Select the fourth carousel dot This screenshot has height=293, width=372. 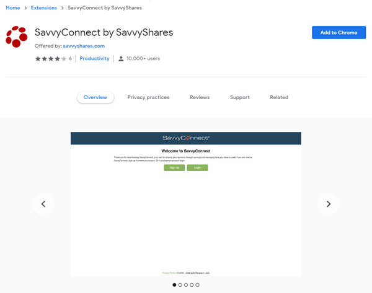pos(192,285)
